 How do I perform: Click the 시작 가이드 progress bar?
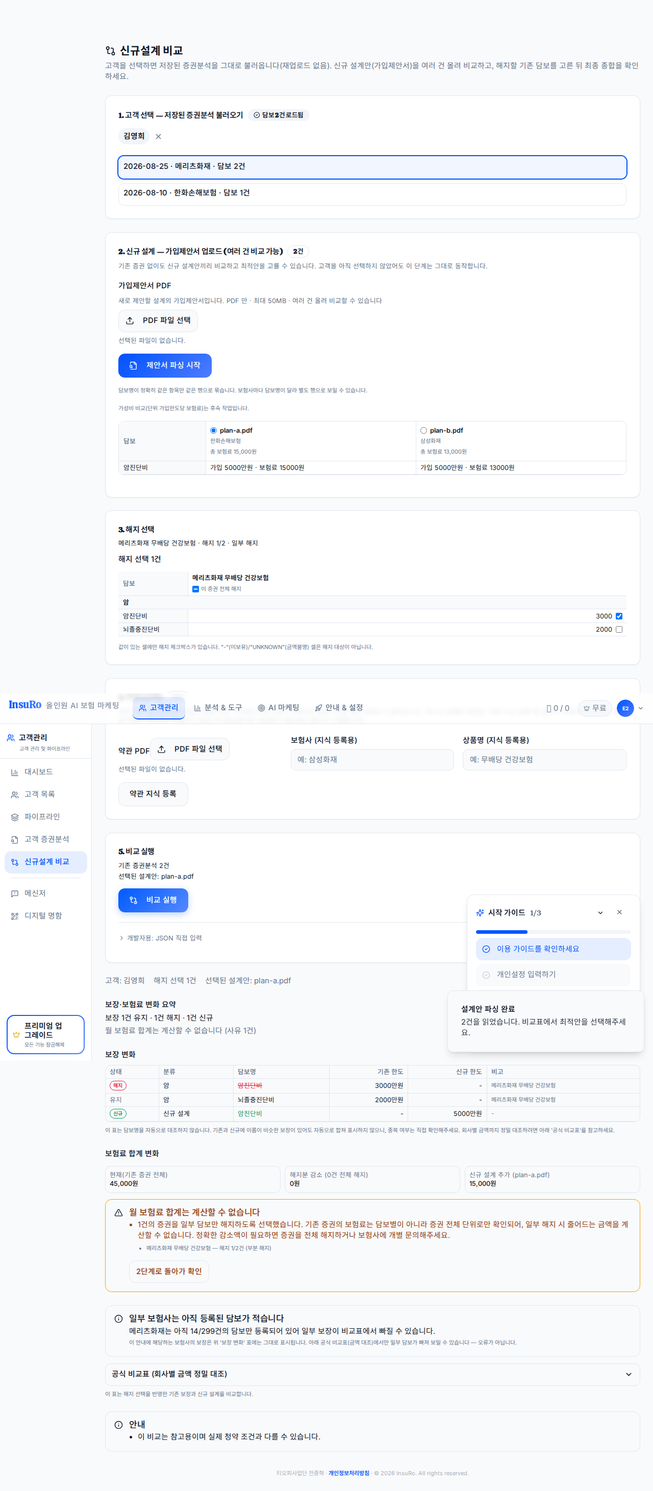[x=553, y=932]
